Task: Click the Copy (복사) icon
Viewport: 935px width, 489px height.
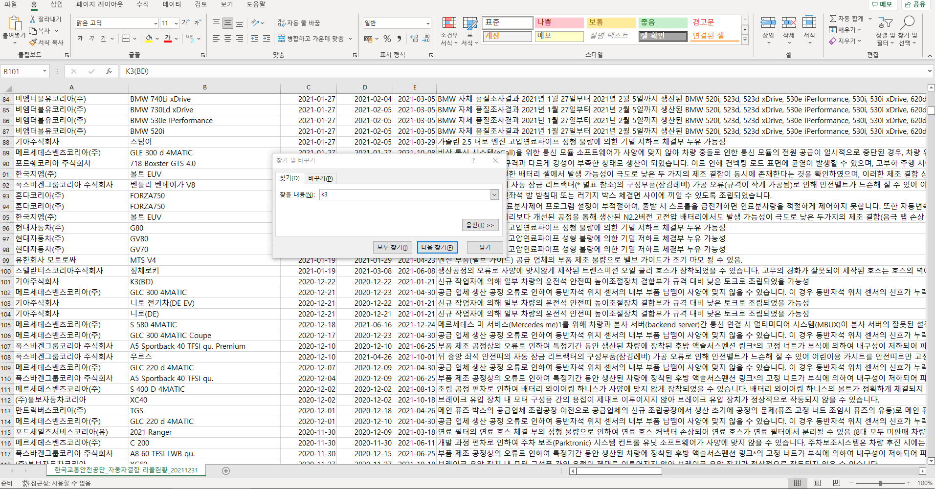Action: click(33, 31)
